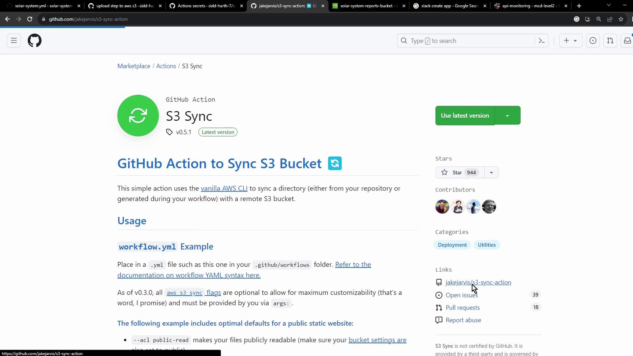The width and height of the screenshot is (633, 356).
Task: Select the Deployment category tag
Action: (452, 245)
